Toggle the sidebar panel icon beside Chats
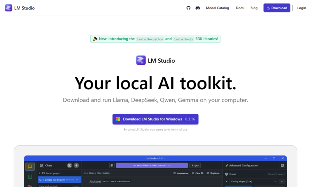The image size is (311, 187). (x=41, y=165)
